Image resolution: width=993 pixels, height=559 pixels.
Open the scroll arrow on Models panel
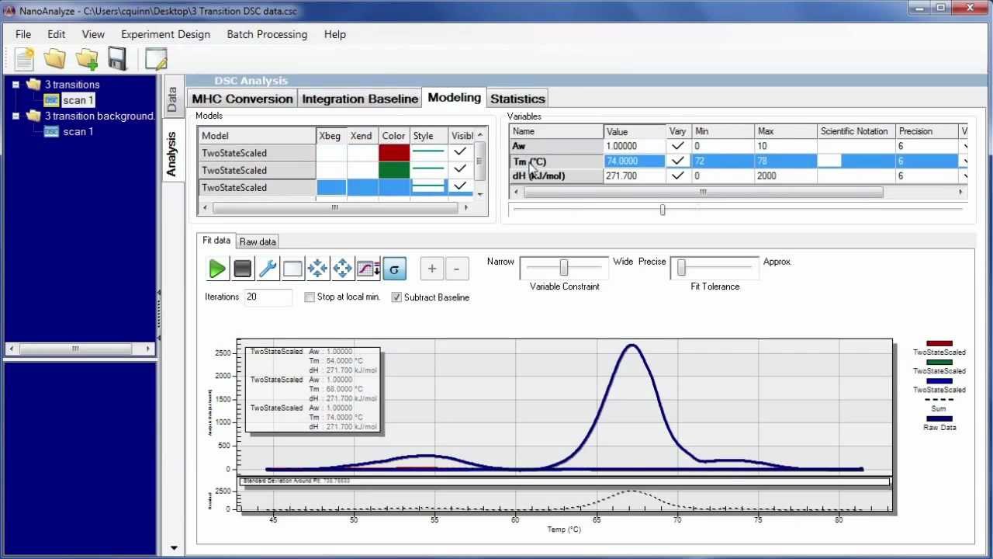481,135
